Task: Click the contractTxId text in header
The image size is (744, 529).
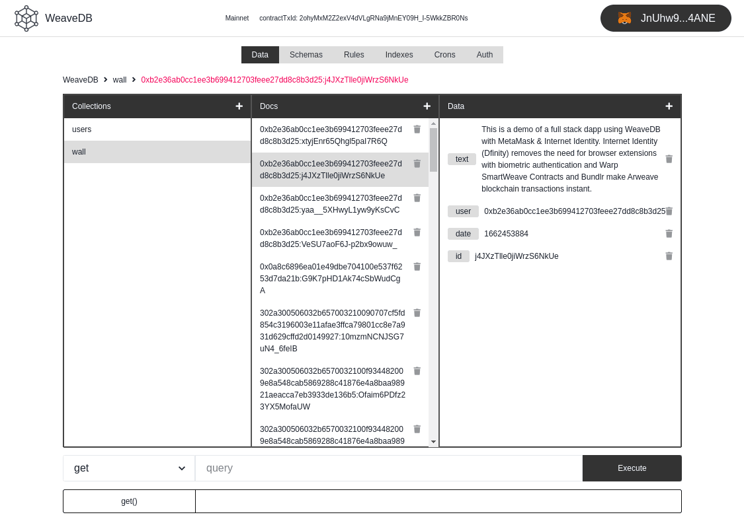Action: [364, 18]
